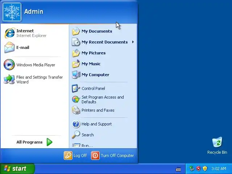Open Internet Explorer icon in Start menu

pyautogui.click(x=10, y=33)
